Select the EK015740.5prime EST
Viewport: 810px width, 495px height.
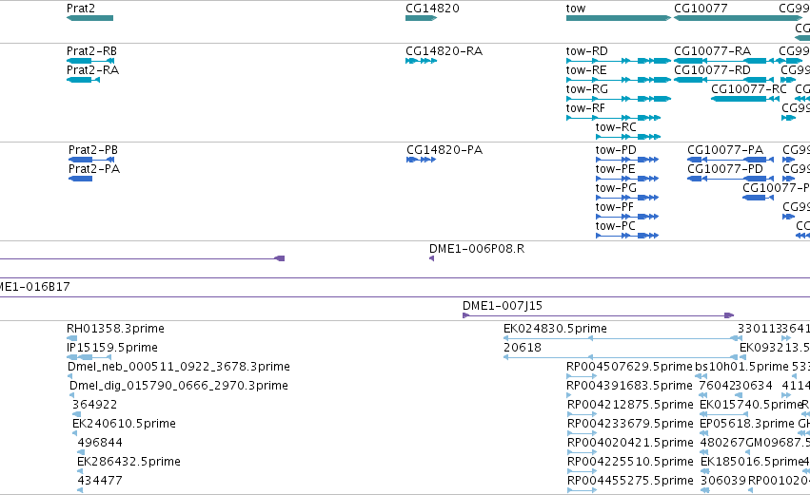(x=723, y=415)
